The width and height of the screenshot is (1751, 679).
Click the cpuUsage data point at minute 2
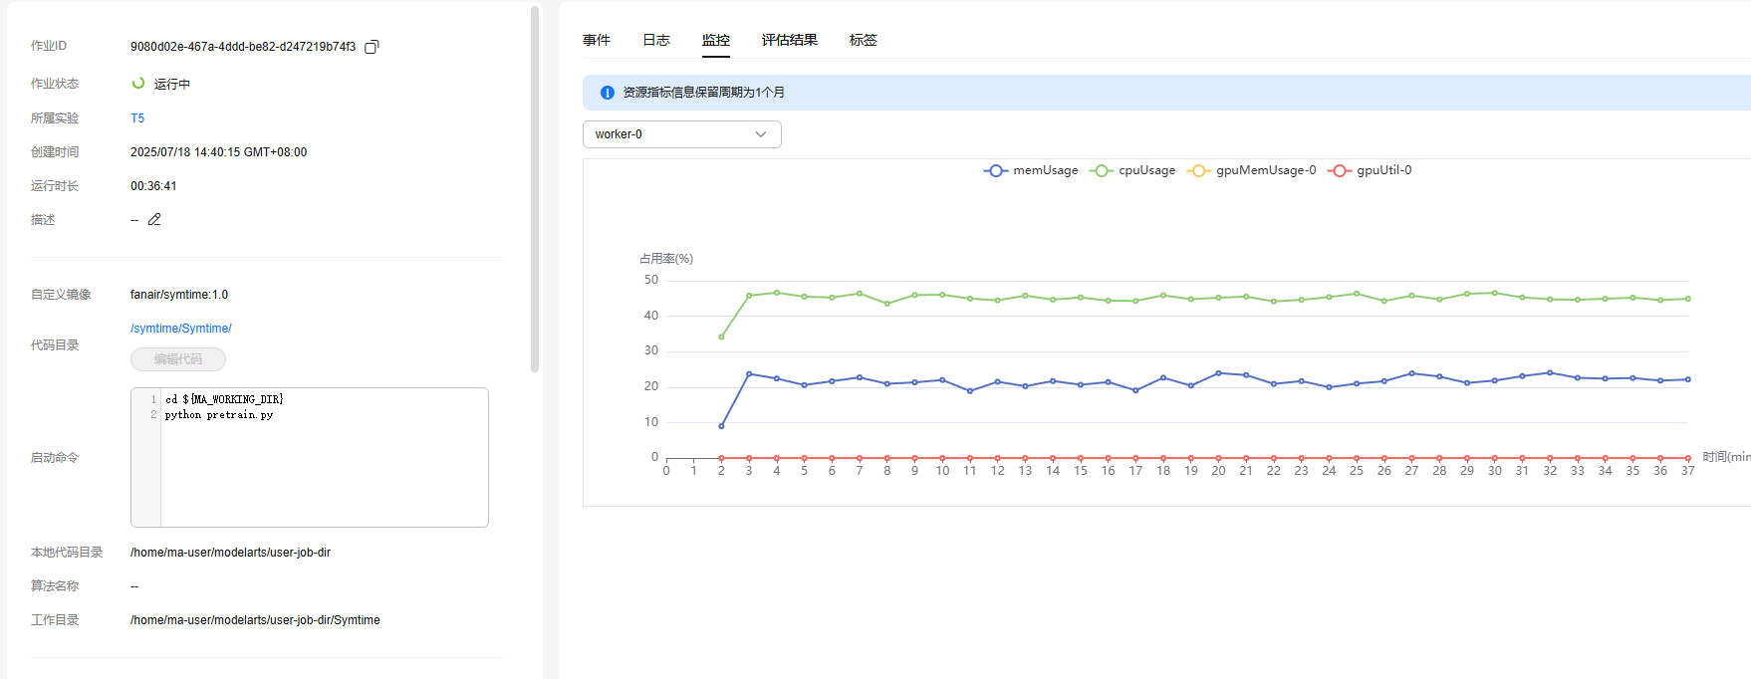coord(721,337)
